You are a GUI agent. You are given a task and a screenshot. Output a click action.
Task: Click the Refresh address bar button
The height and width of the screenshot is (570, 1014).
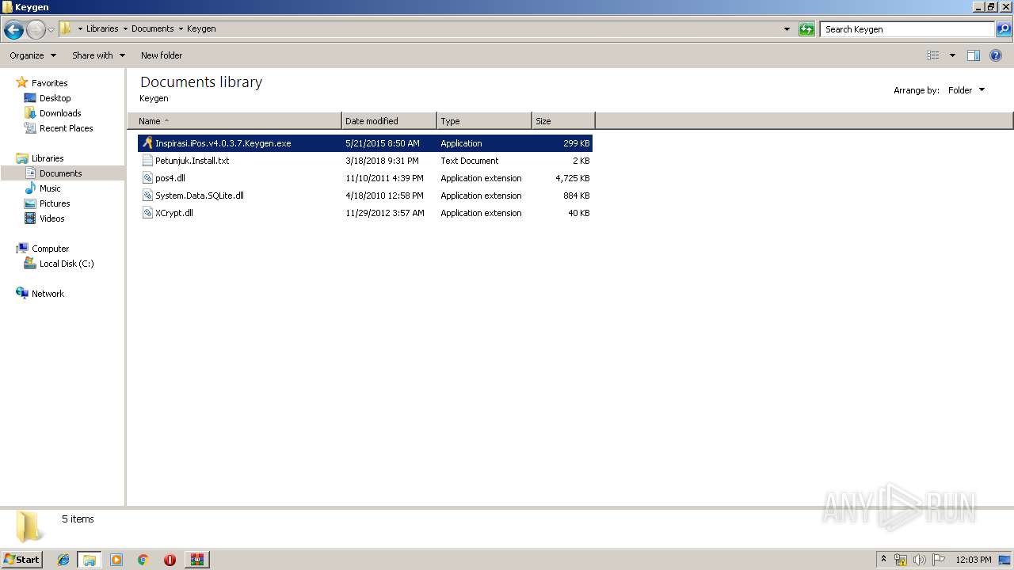(806, 29)
